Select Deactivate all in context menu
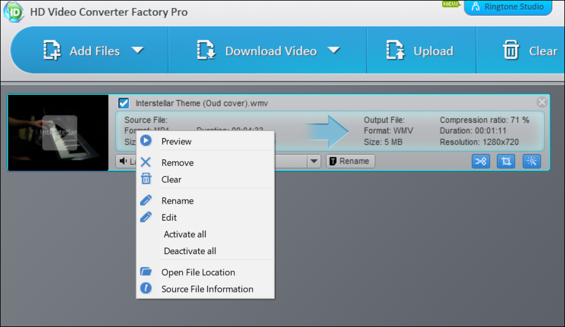 206,251
